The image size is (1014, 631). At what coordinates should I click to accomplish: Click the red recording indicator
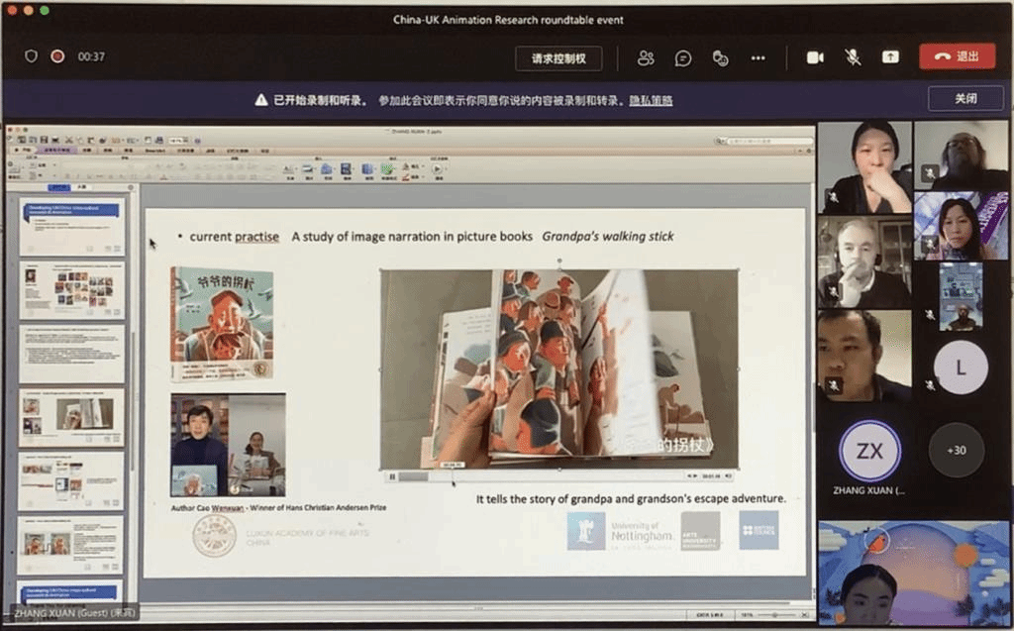pyautogui.click(x=57, y=56)
